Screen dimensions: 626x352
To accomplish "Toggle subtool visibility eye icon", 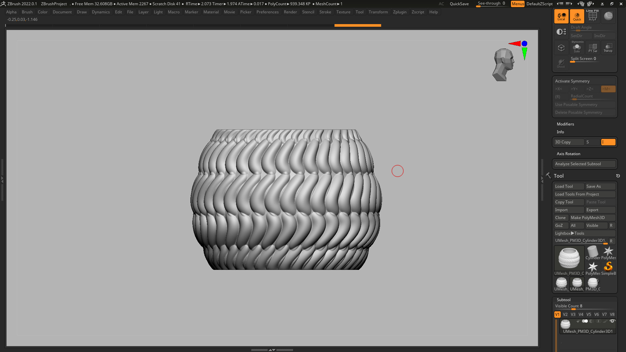I will pos(612,321).
